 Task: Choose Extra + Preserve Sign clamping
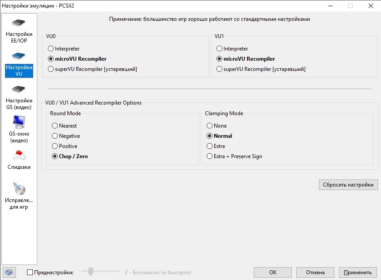pyautogui.click(x=210, y=156)
